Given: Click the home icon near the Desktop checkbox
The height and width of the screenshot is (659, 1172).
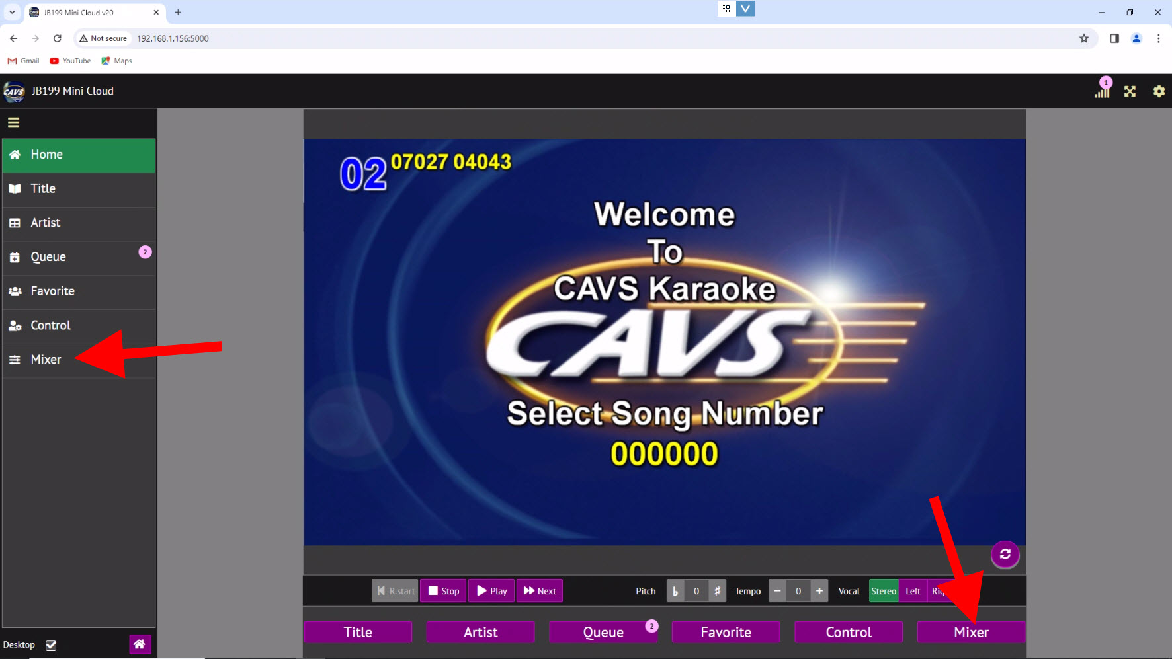Looking at the screenshot, I should click(x=140, y=644).
